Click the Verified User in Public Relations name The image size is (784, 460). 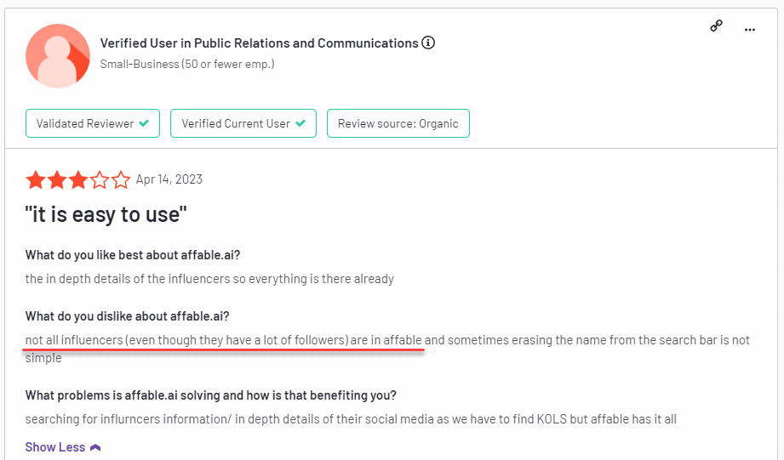[x=259, y=43]
